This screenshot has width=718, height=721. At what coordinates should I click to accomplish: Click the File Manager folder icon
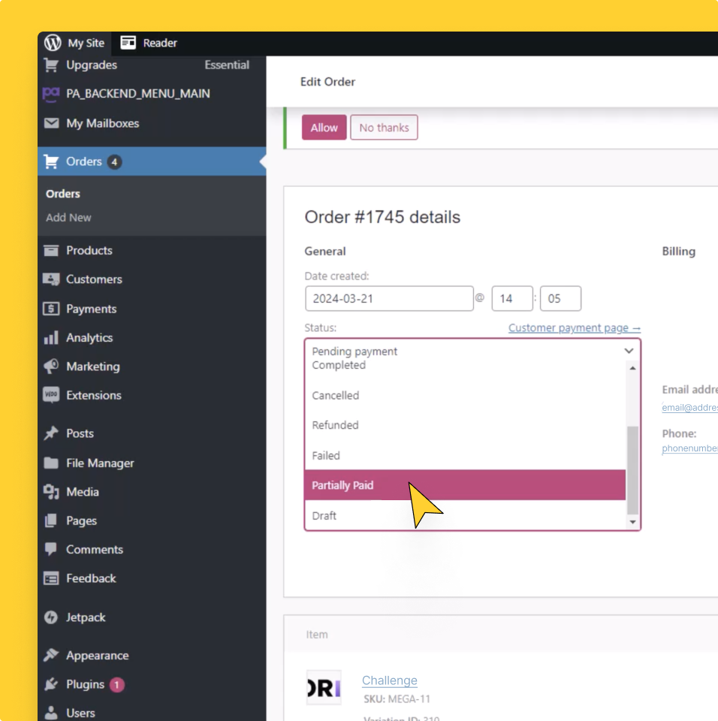[x=51, y=463]
